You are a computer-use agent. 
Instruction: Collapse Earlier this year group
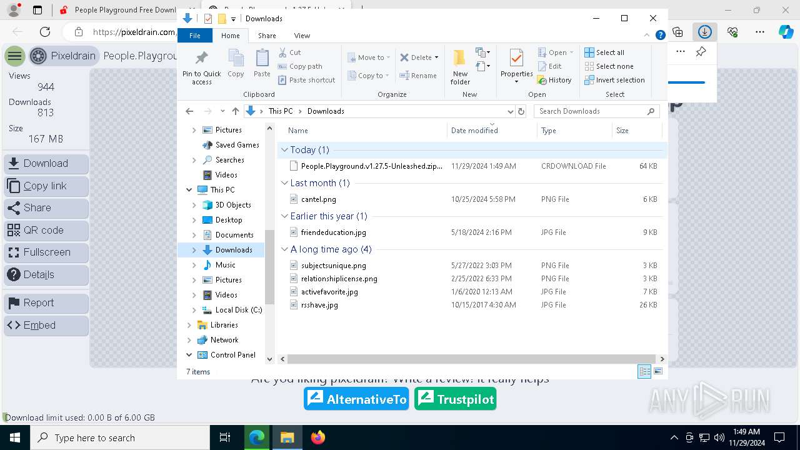284,216
